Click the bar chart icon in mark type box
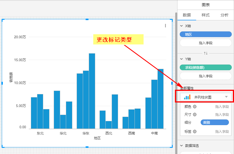Screen dimensions: 234x154 187,97
